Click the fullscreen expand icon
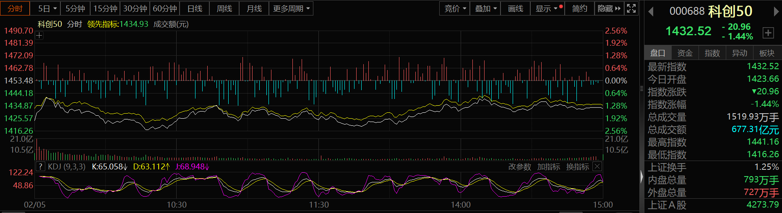This screenshot has width=782, height=213. click(x=631, y=8)
